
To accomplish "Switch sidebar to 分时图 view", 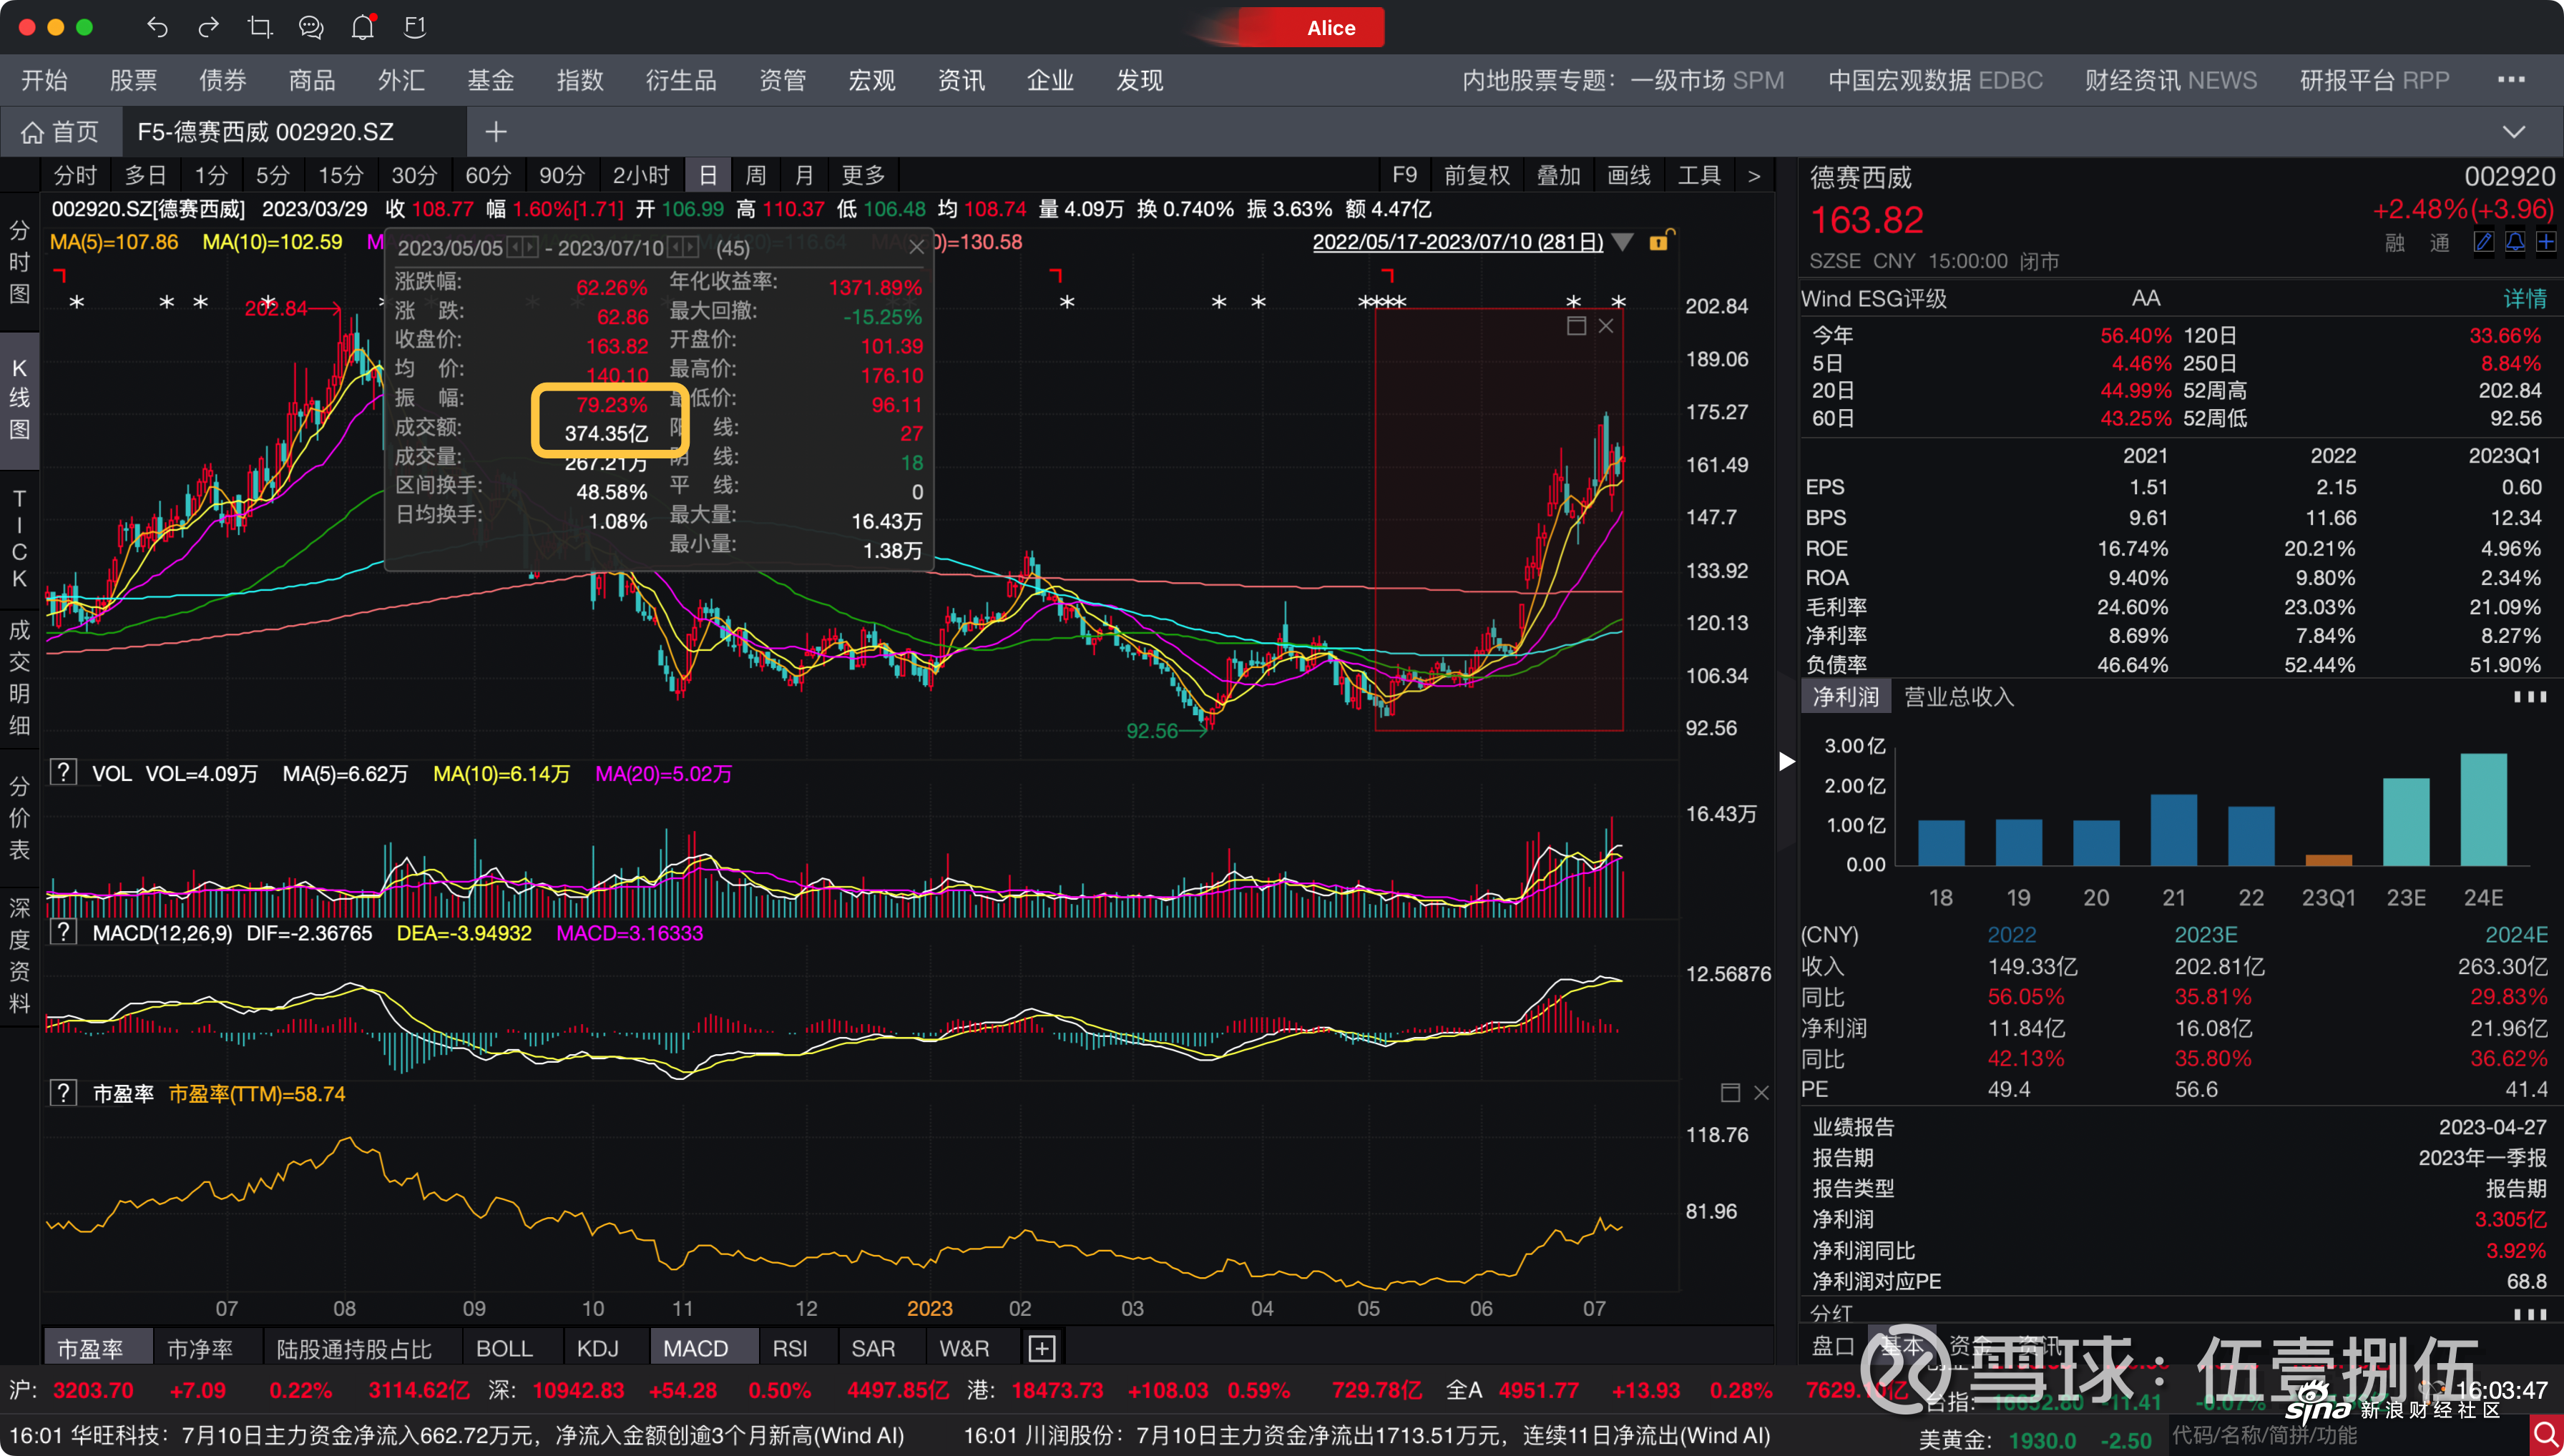I will pyautogui.click(x=19, y=262).
